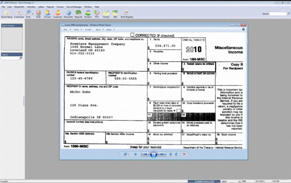The height and width of the screenshot is (183, 291).
Task: Click the left sidebar collapse grip dots
Action: coord(24,101)
